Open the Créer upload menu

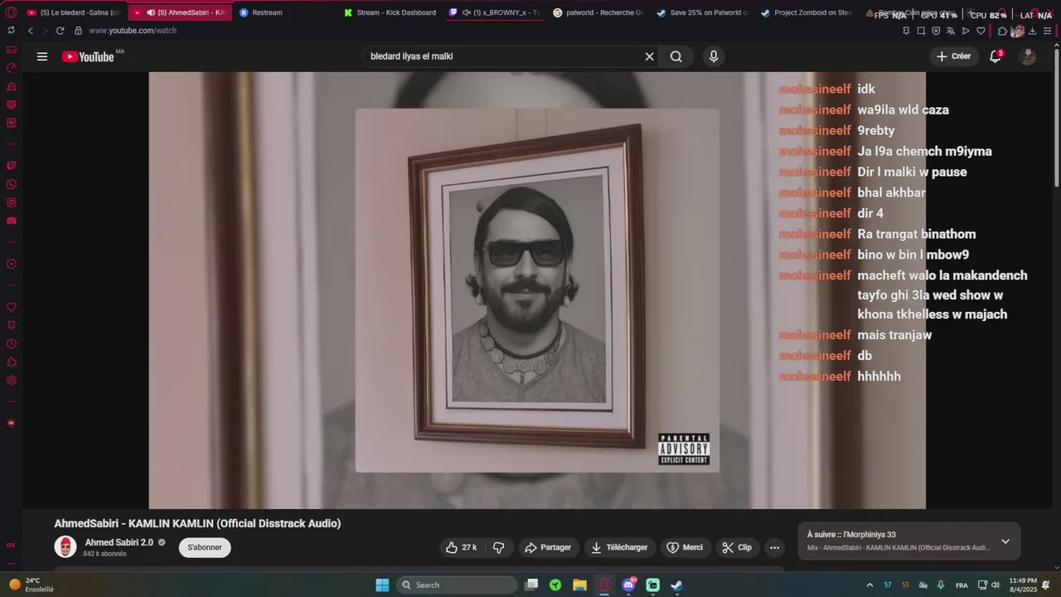[953, 56]
